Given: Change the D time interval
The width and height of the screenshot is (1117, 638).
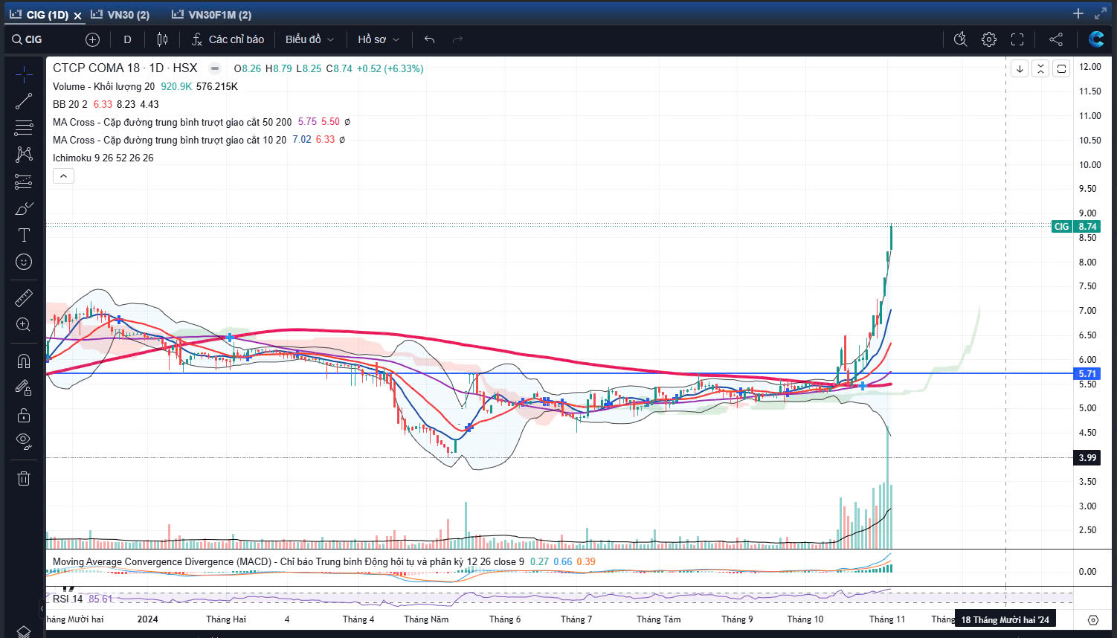Looking at the screenshot, I should click(x=127, y=39).
